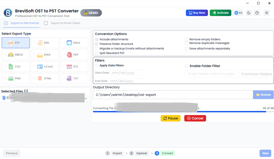
Task: Click the output directory path field
Action: (x=173, y=95)
